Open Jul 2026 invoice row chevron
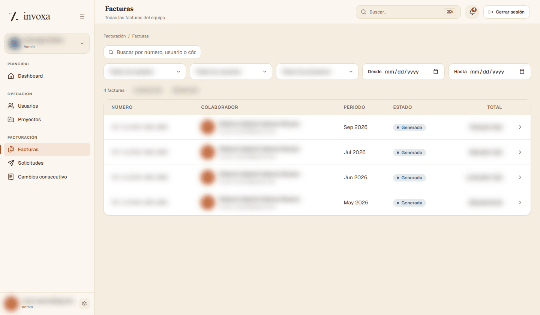 point(520,152)
